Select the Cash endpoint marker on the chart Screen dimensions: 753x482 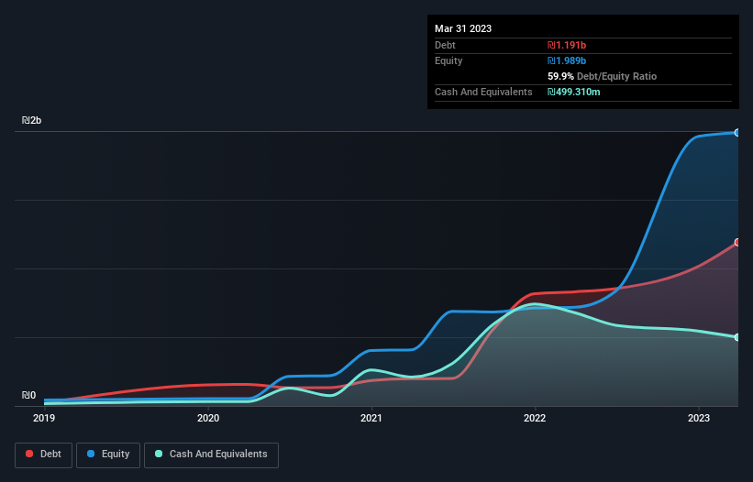point(737,337)
